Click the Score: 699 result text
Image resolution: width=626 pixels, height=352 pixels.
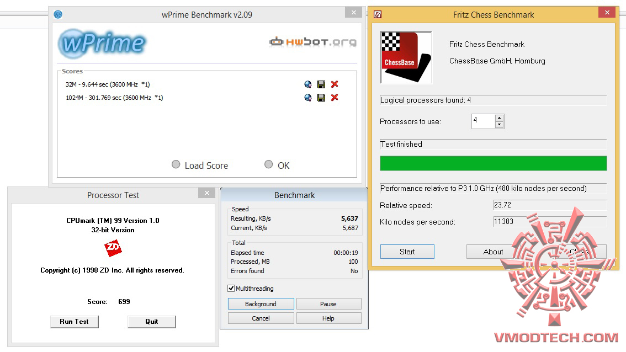pos(109,302)
